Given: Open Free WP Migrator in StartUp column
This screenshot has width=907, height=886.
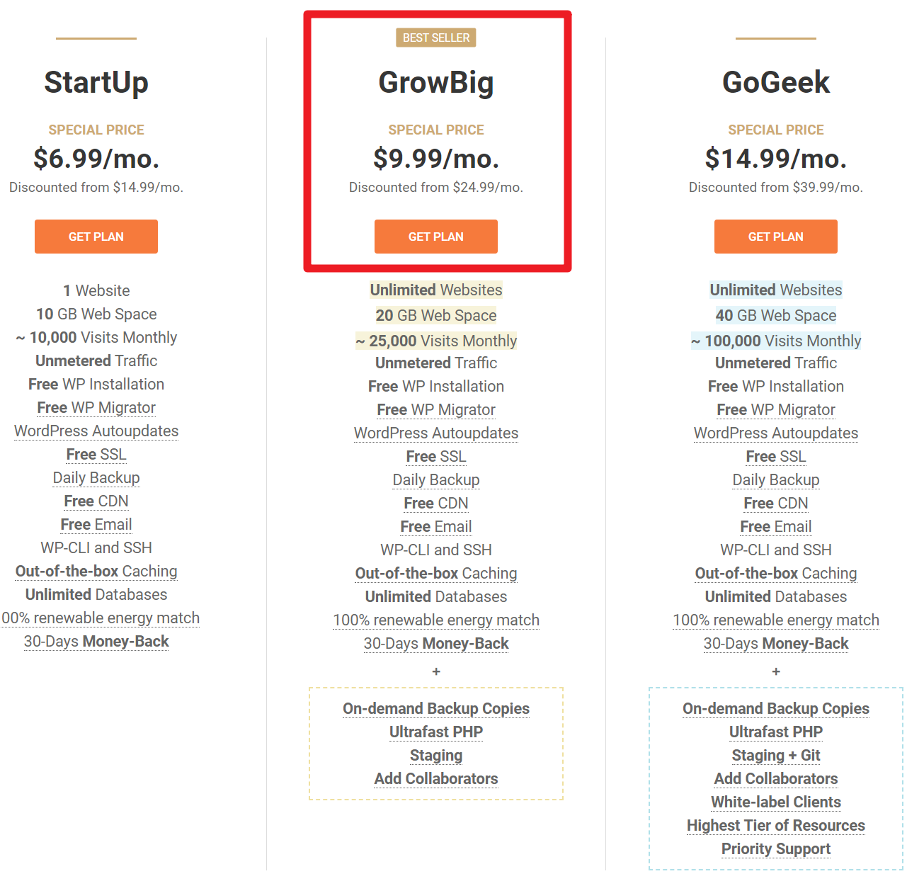Looking at the screenshot, I should pyautogui.click(x=96, y=408).
